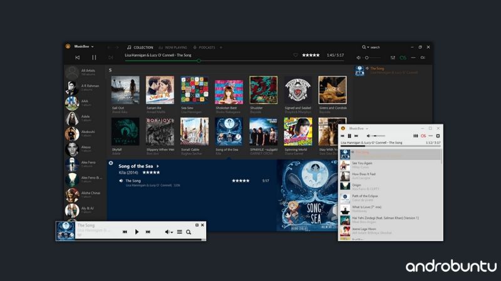Seek on the main window green progress bar
Viewport: 501px width, 281px height.
point(234,61)
